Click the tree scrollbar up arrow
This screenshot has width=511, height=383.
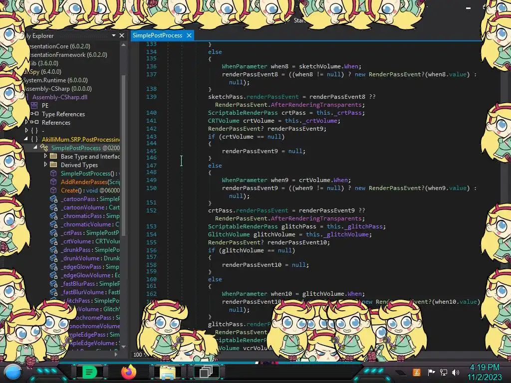(x=124, y=45)
